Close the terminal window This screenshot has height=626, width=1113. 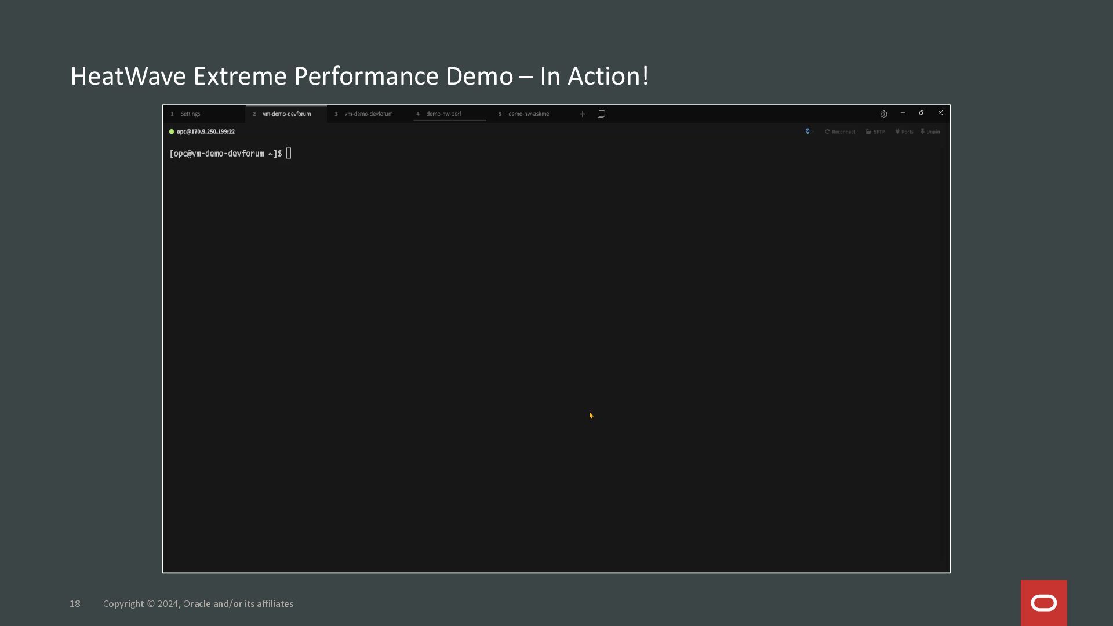(x=940, y=113)
